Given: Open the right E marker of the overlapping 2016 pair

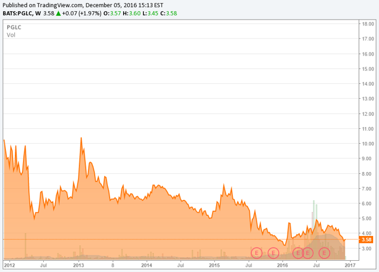Looking at the screenshot, I should click(x=308, y=253).
